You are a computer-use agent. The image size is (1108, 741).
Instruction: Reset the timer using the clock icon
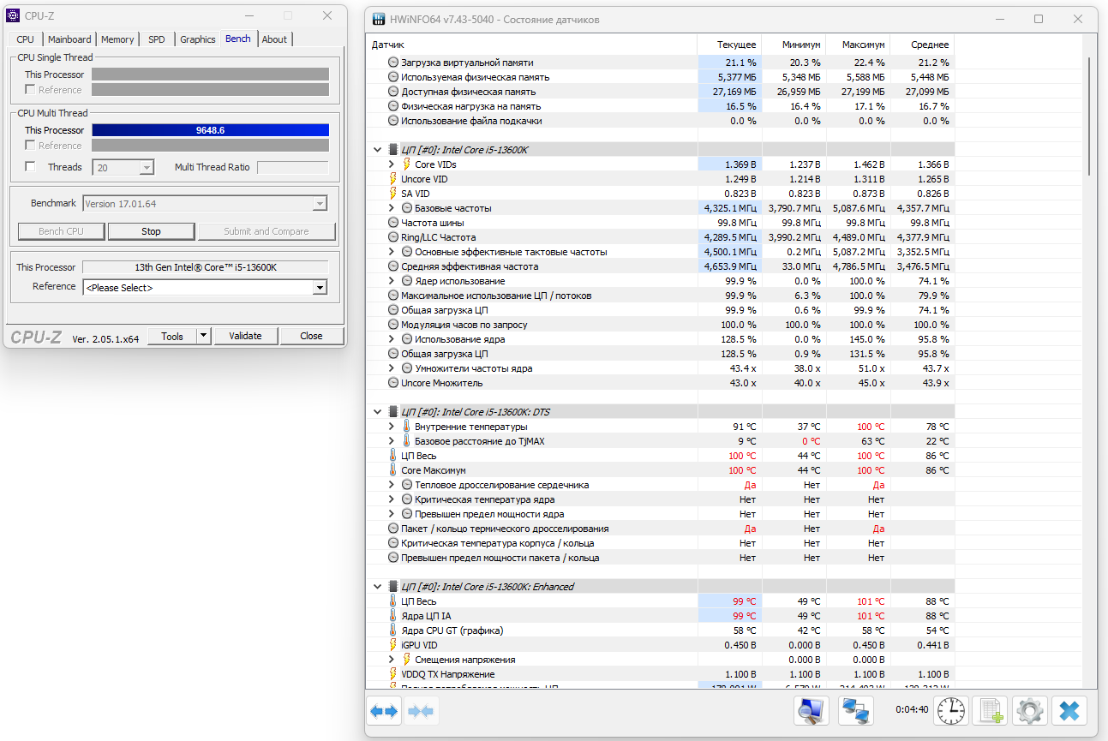(x=950, y=711)
